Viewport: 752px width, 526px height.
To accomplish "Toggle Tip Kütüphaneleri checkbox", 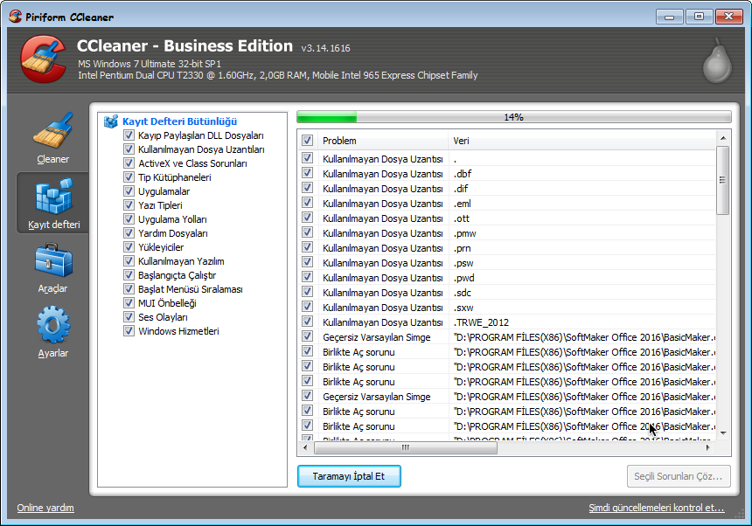I will 129,176.
